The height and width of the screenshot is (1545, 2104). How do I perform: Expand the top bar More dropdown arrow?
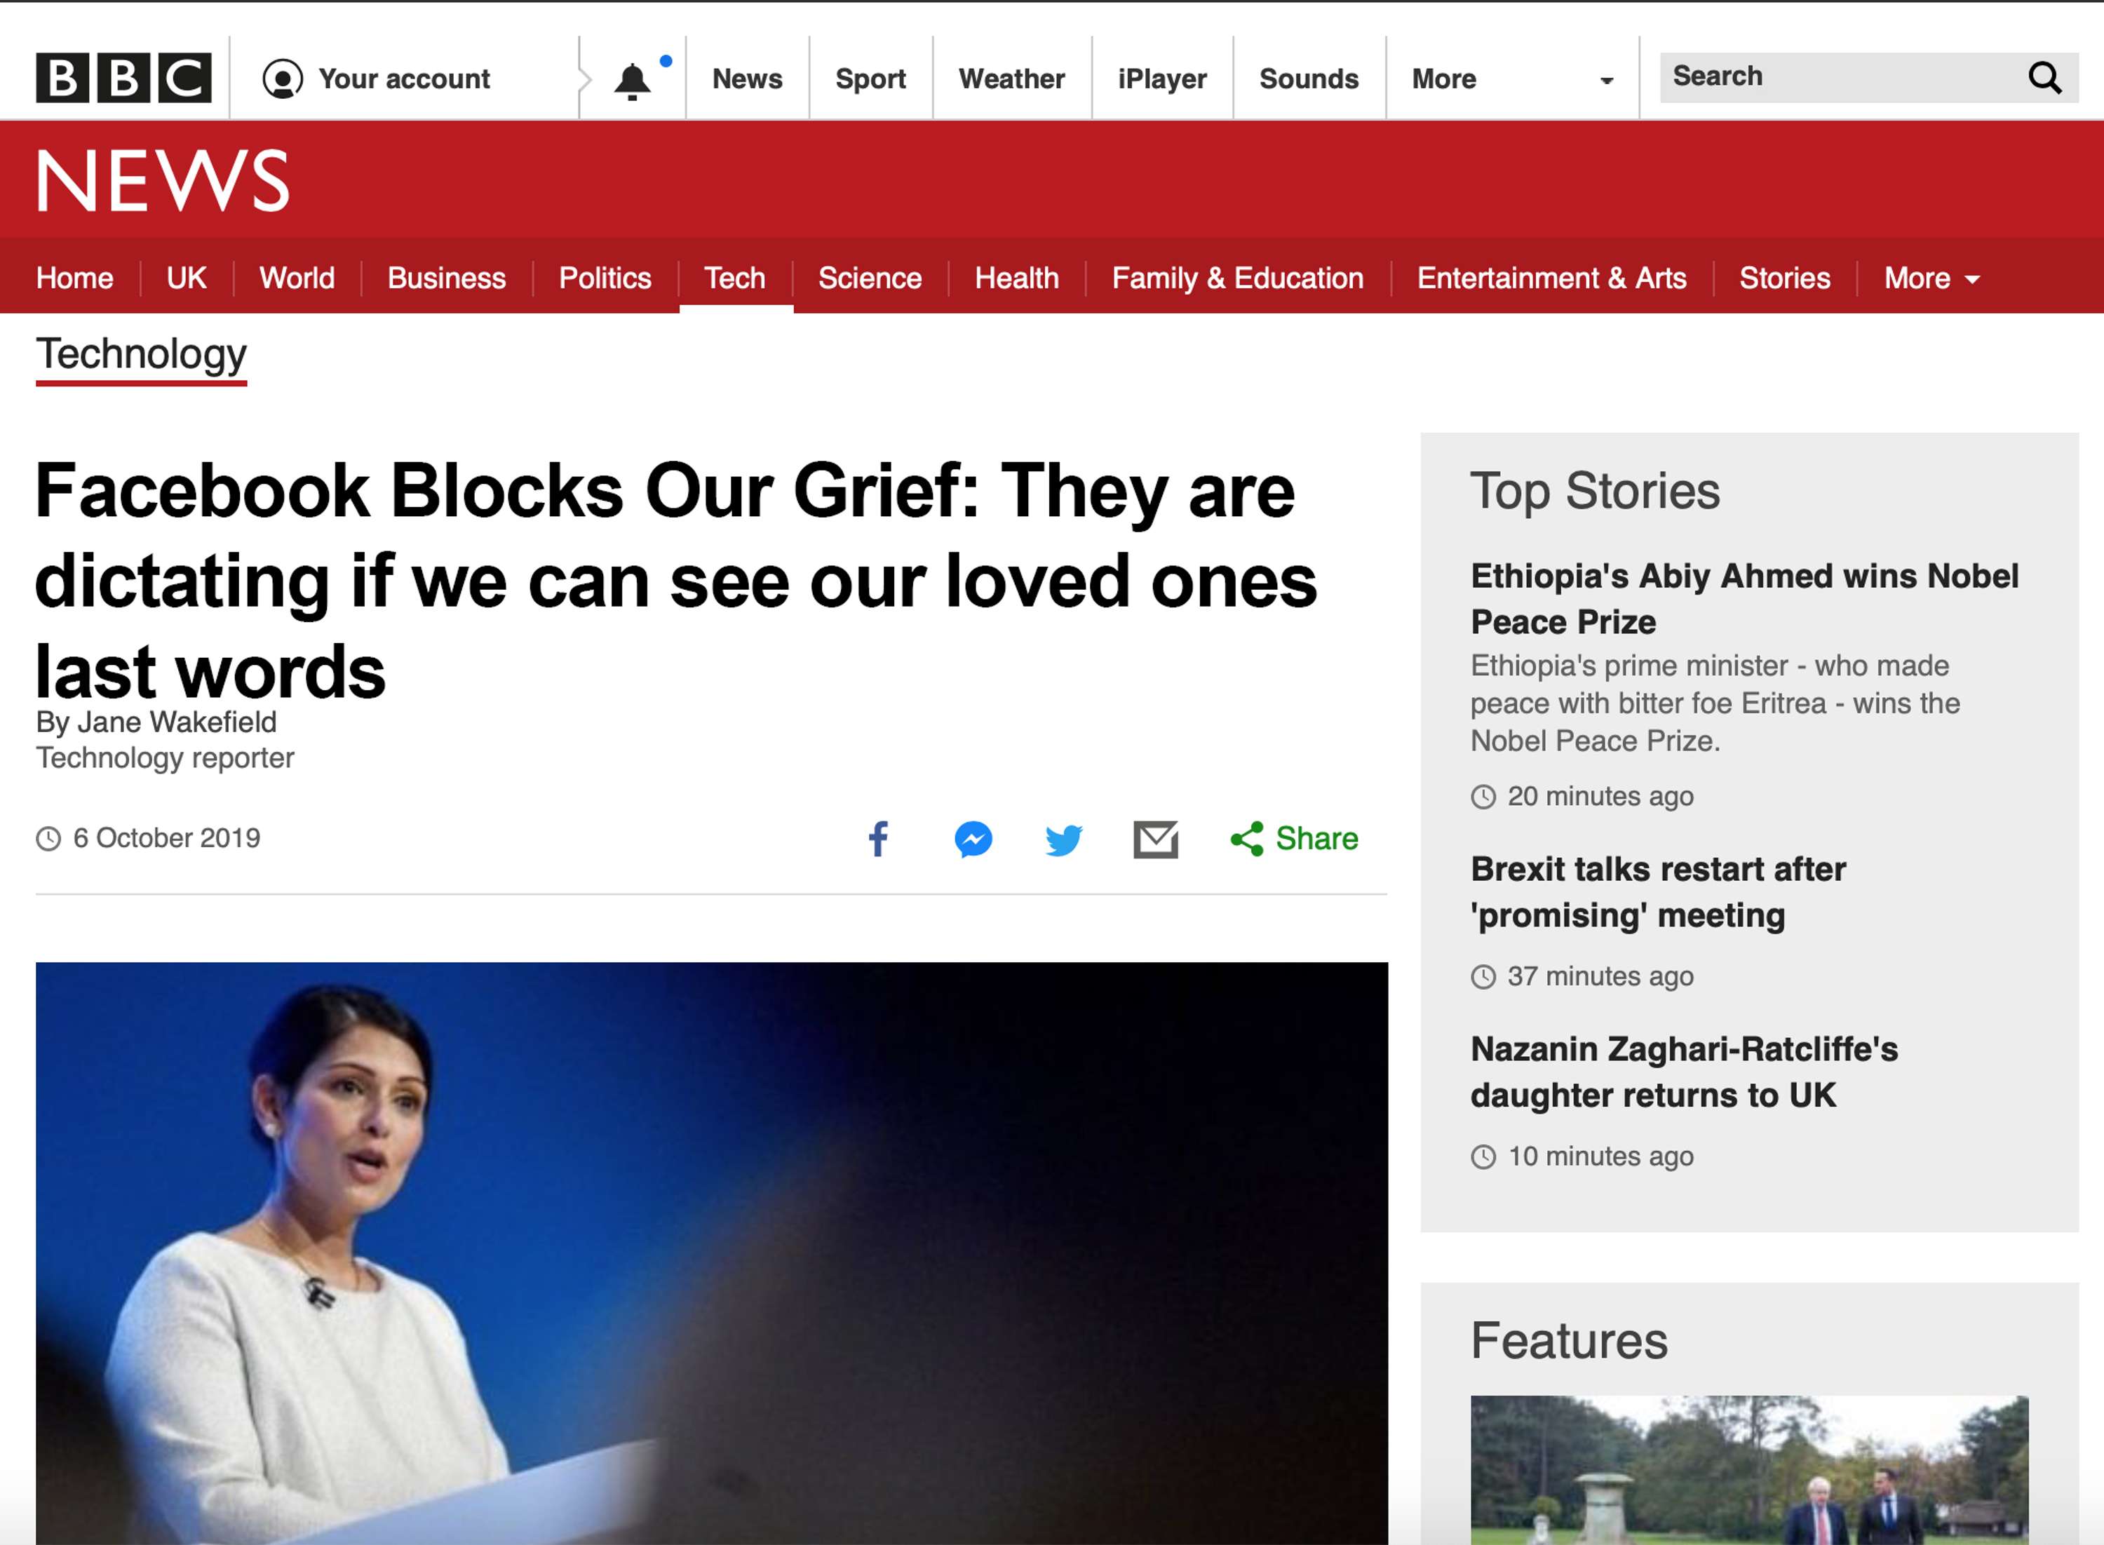(x=1607, y=81)
